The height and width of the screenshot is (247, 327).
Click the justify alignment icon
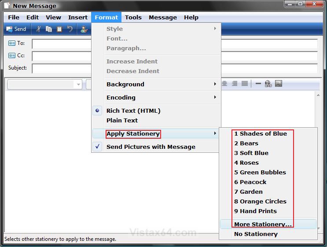pyautogui.click(x=245, y=84)
